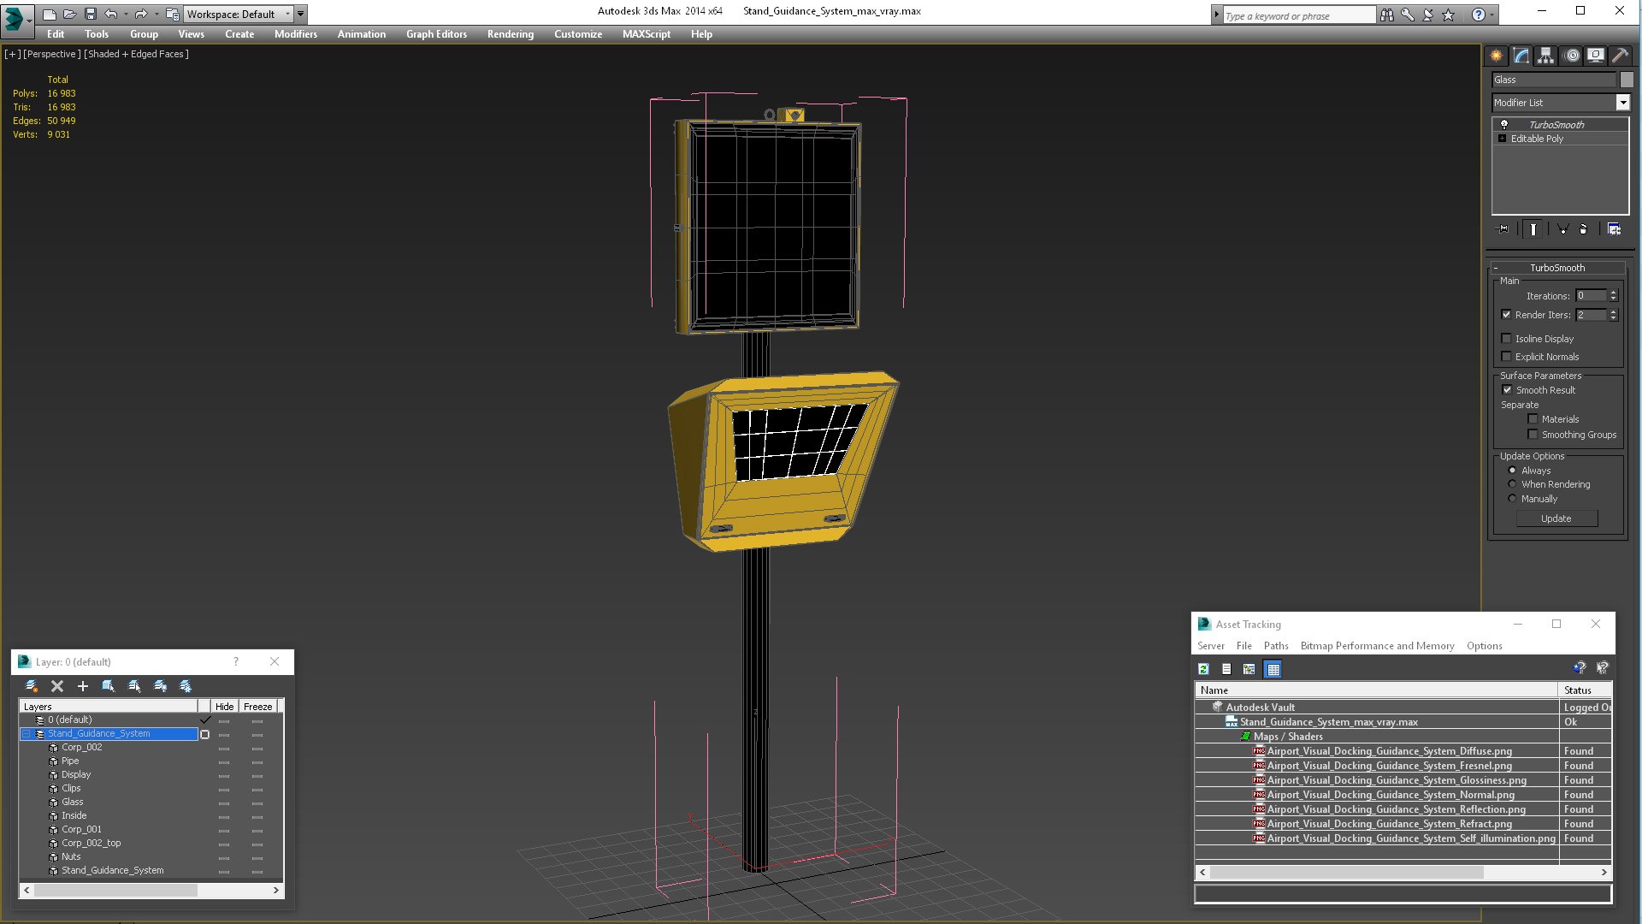
Task: Click Configure Modifier Sets icon
Action: coord(1615,229)
